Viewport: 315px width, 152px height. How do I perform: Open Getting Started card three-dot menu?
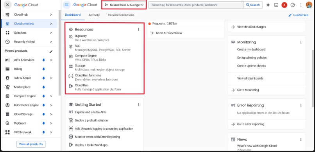pos(138,105)
